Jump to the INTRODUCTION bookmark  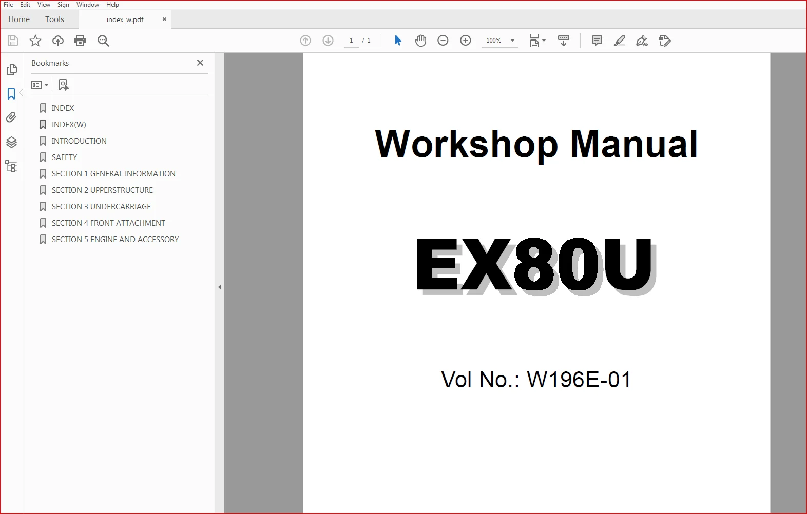click(79, 141)
